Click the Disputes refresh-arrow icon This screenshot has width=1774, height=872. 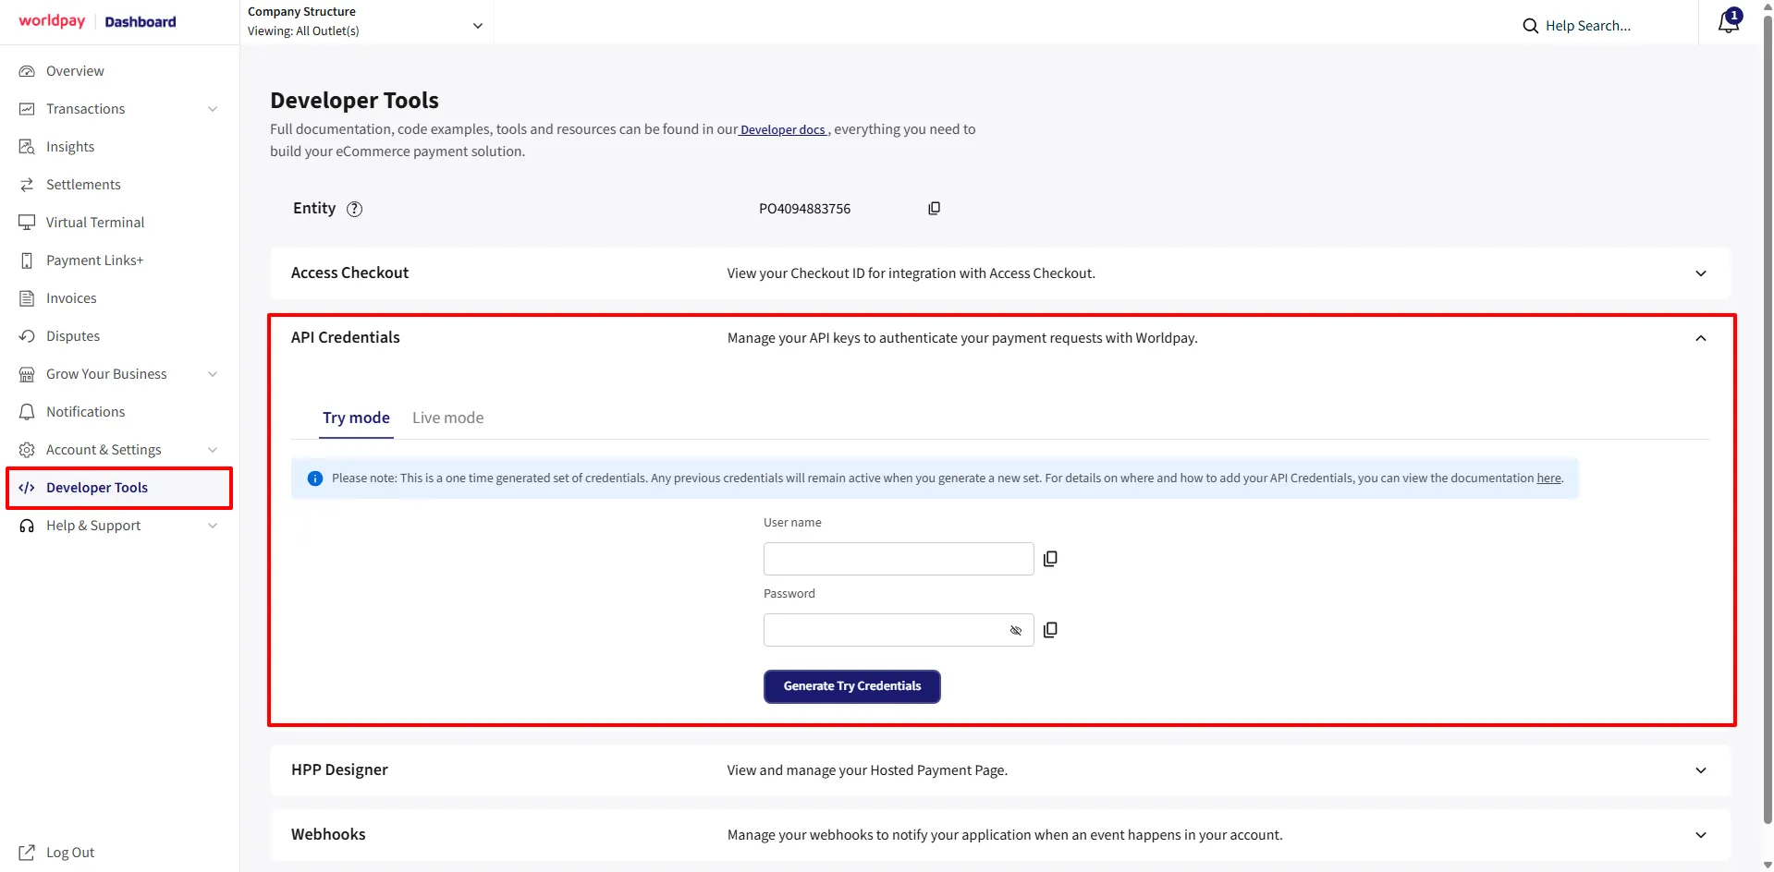[27, 336]
